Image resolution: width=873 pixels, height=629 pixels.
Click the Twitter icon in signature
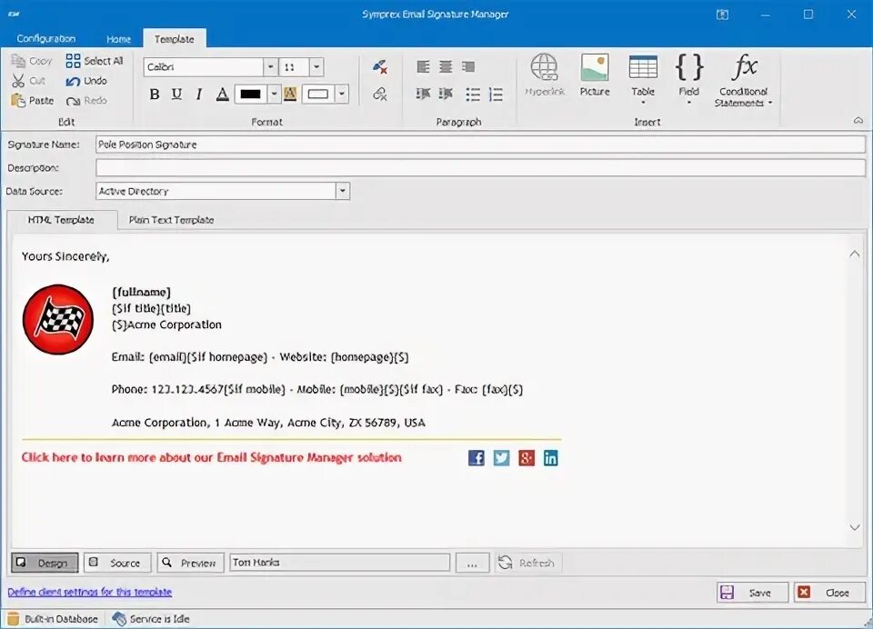[x=501, y=457]
